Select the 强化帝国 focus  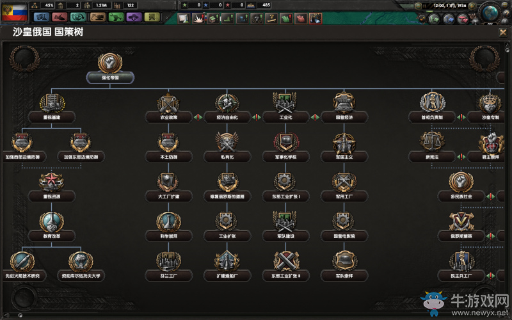(110, 77)
